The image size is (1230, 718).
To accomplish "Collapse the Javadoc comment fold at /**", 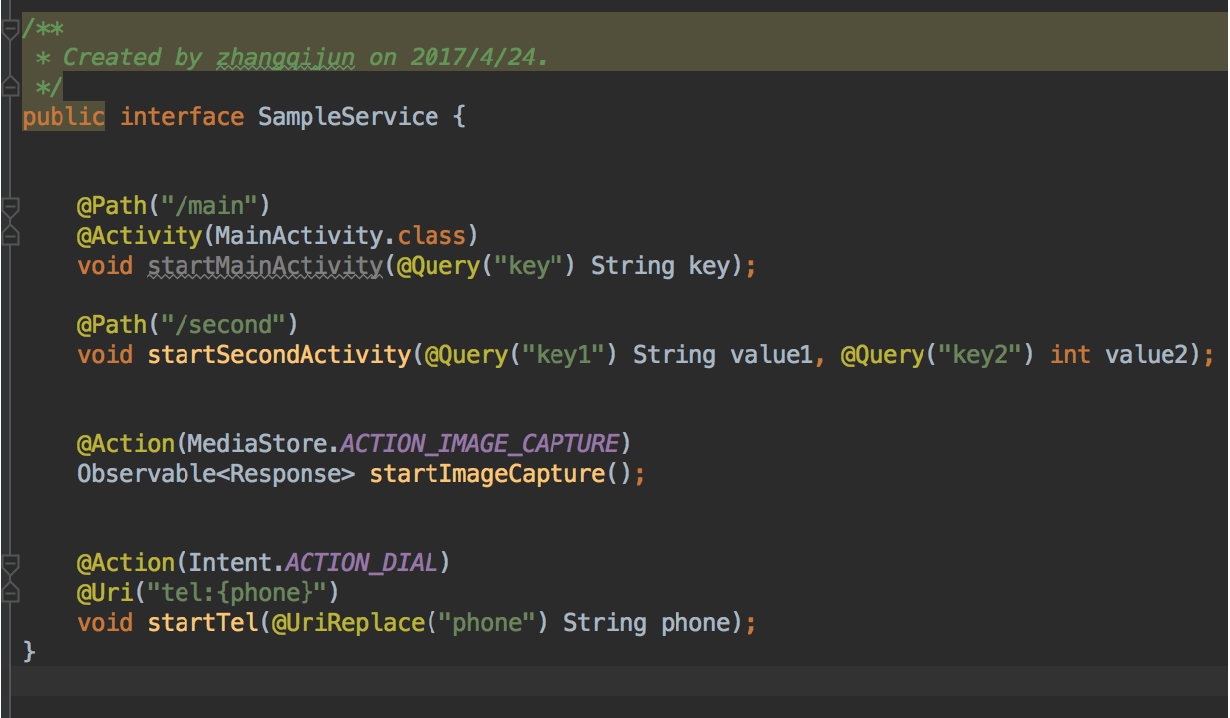I will [10, 29].
